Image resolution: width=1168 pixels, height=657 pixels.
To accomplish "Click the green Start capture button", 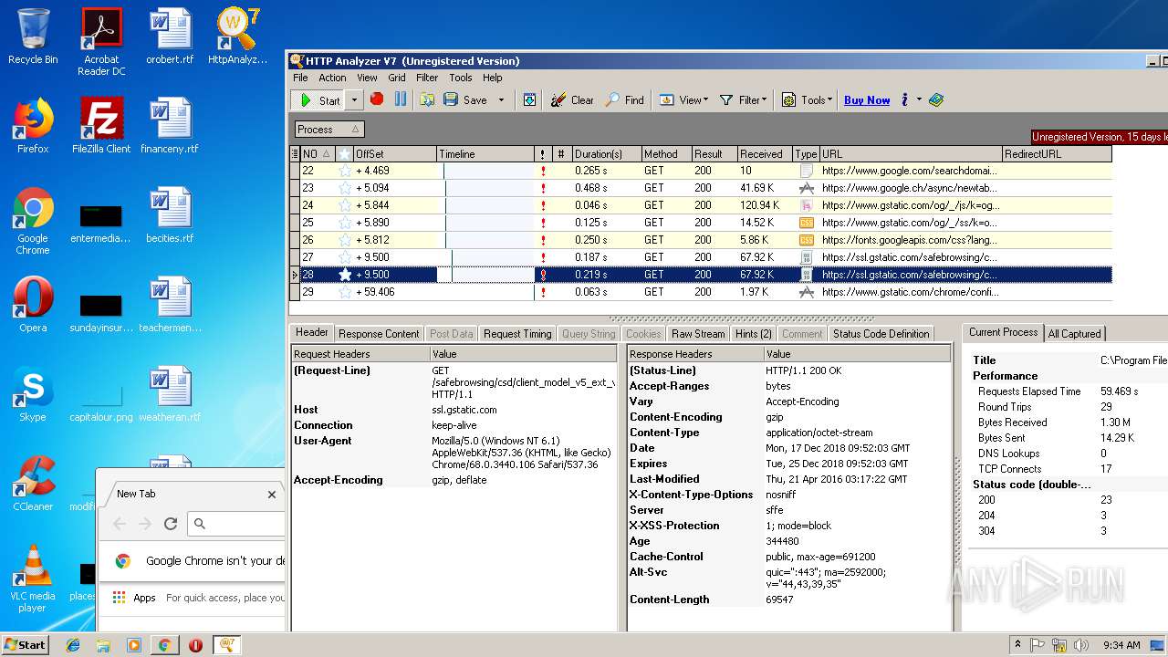I will (x=319, y=100).
